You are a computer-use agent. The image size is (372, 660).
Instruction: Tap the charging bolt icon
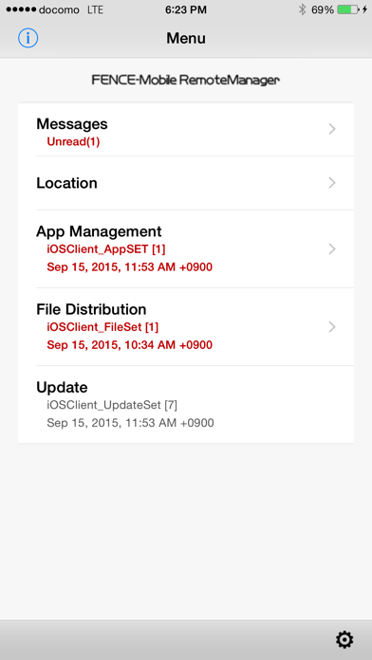(x=364, y=9)
